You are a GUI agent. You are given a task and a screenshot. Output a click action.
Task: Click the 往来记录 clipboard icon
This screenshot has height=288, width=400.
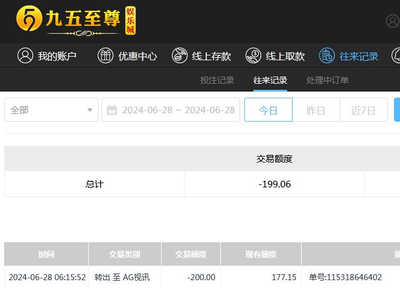[x=327, y=55]
